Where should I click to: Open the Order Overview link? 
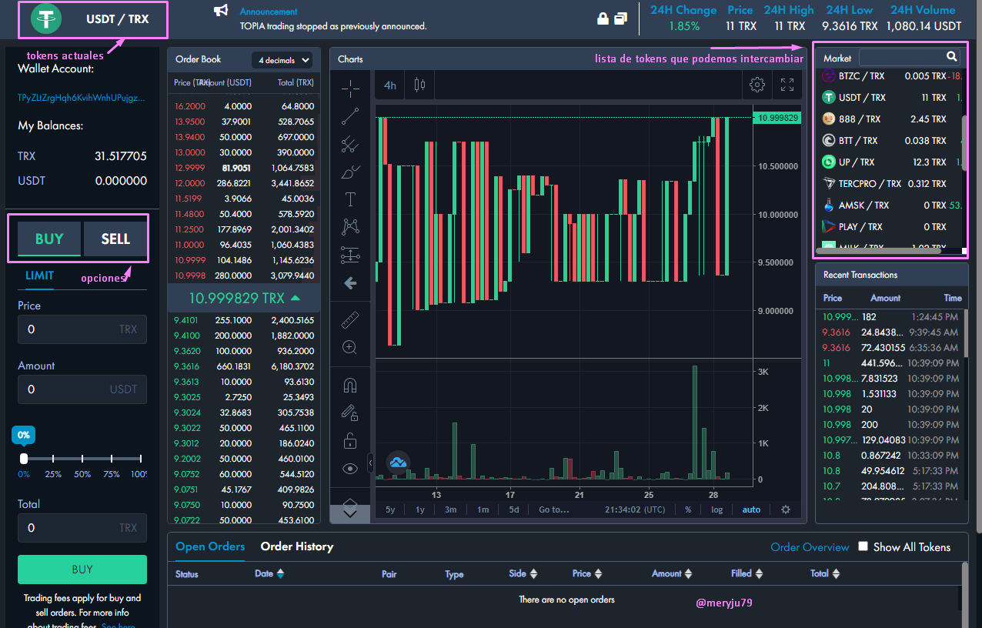(x=810, y=547)
